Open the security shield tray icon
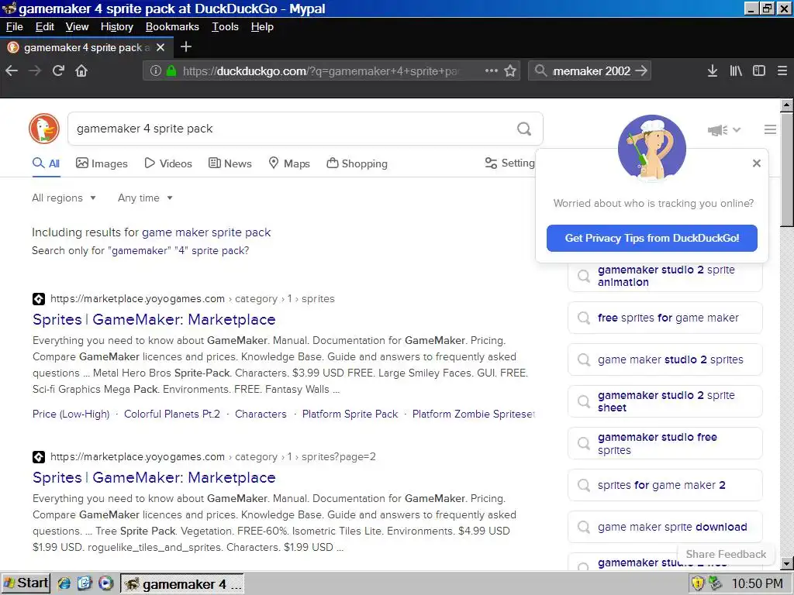Viewport: 794px width, 595px height. coord(698,583)
